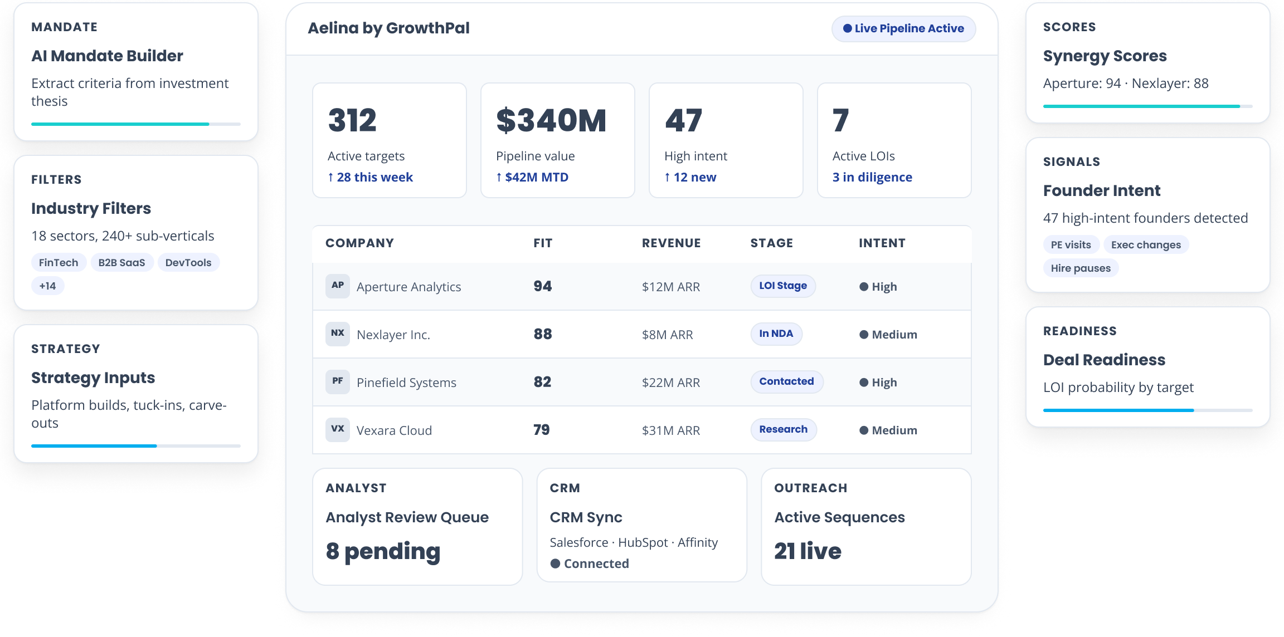Click the '8 pending' count

(383, 551)
